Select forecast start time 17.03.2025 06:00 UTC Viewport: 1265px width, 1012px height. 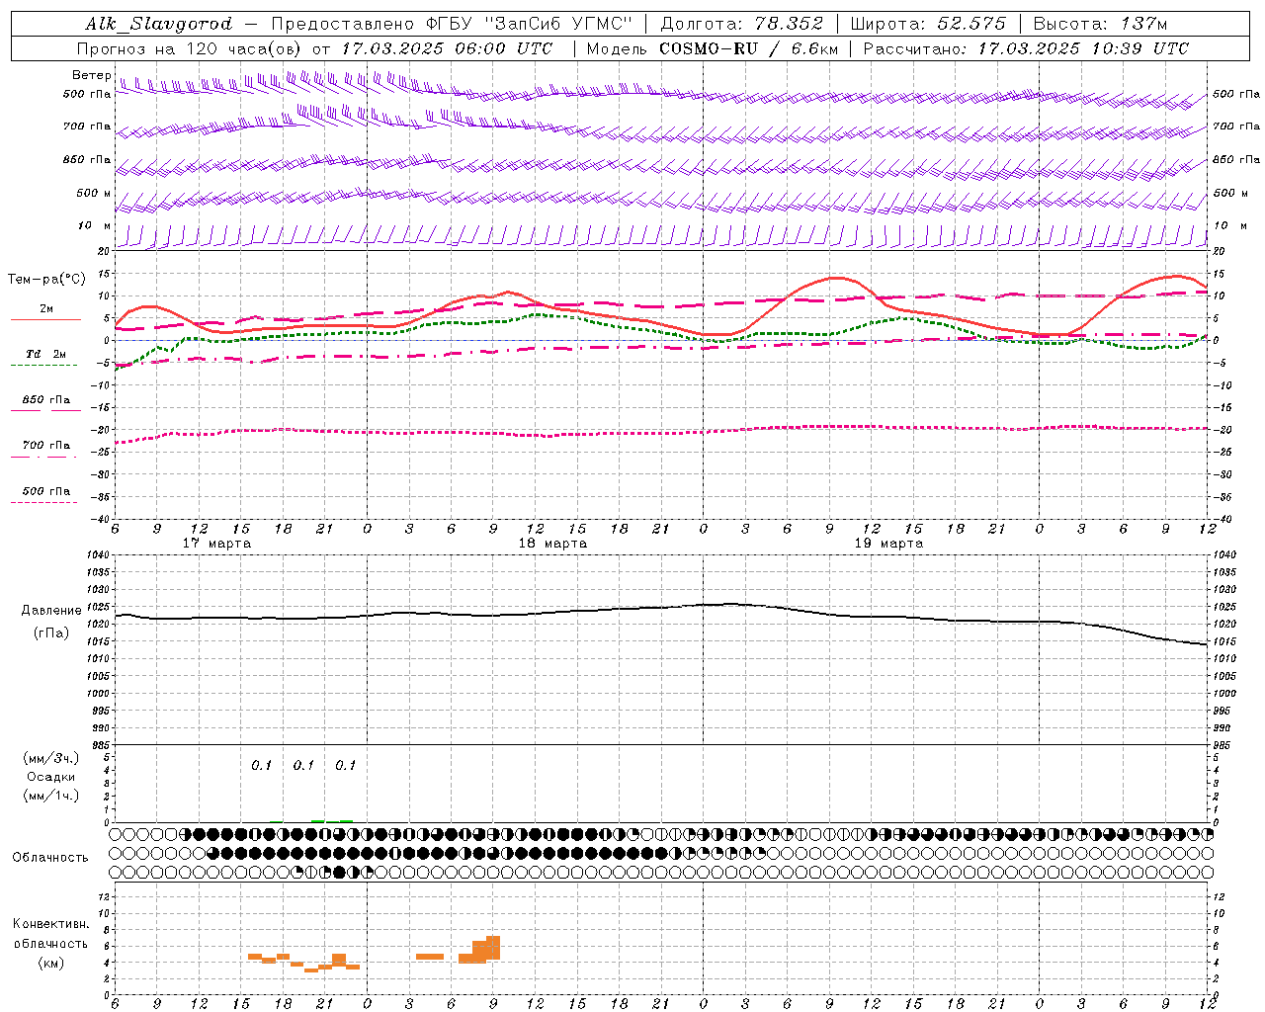click(447, 48)
